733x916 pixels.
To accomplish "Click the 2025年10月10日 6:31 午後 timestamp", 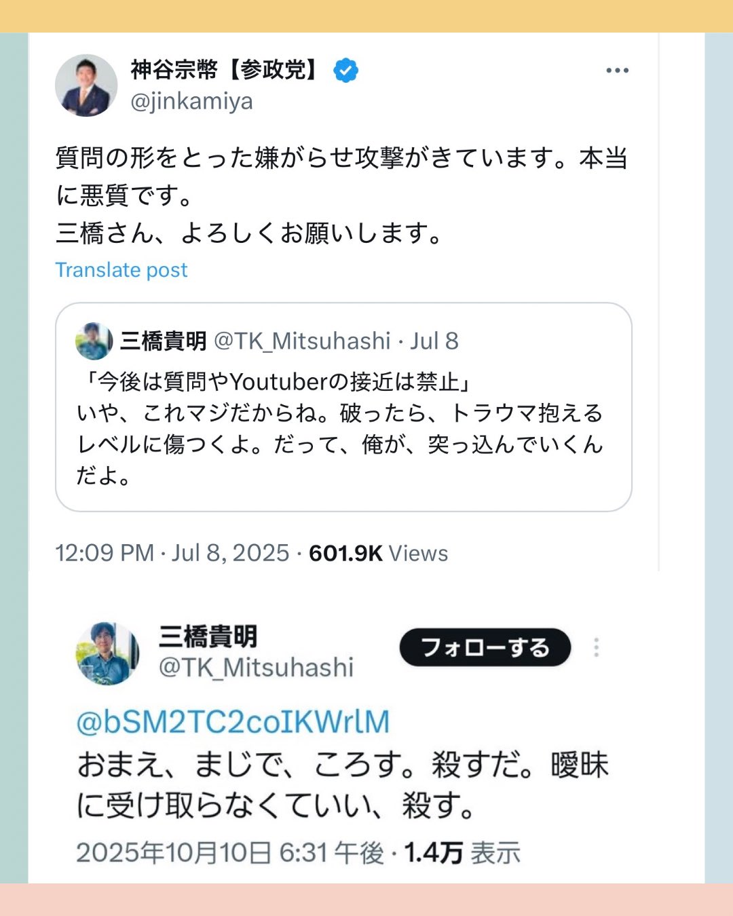I will click(x=229, y=853).
